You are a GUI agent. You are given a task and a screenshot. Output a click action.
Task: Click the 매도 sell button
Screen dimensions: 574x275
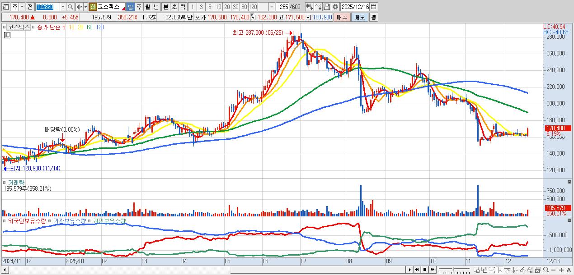(359, 17)
